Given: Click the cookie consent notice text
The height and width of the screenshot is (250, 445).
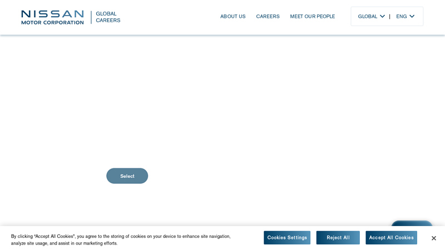Looking at the screenshot, I should (x=121, y=239).
